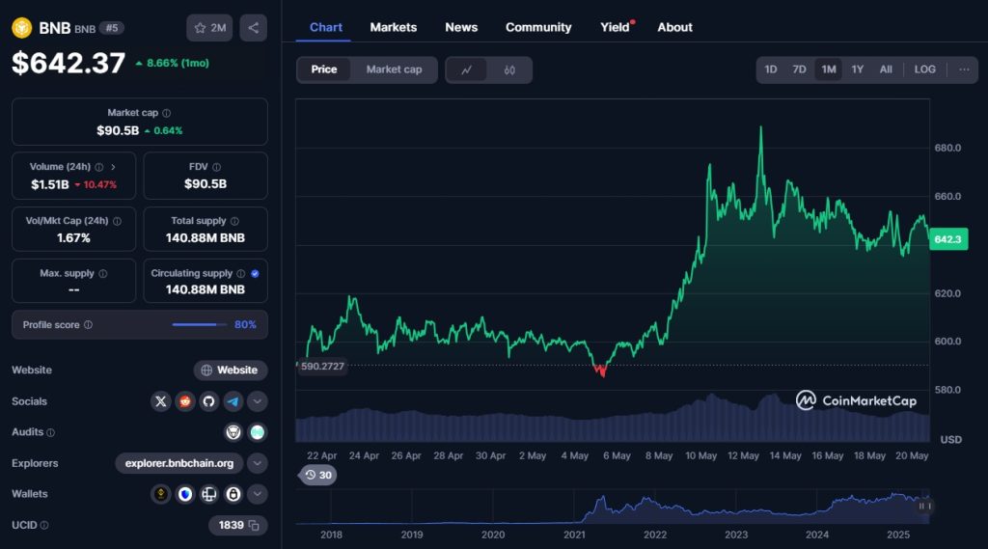Click the 590.2727 baseline price label
The width and height of the screenshot is (988, 549).
coord(322,367)
